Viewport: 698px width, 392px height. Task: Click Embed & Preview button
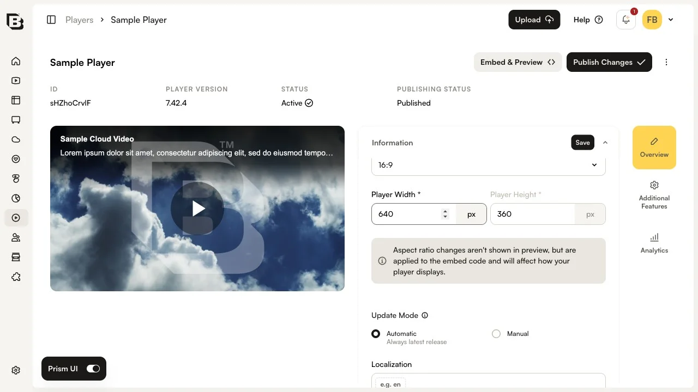[518, 62]
